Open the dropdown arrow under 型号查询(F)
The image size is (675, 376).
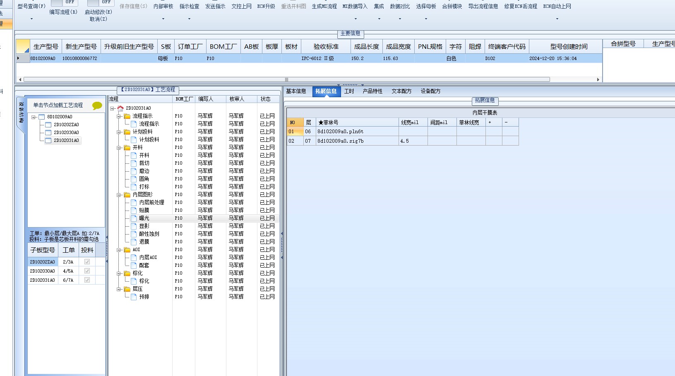31,19
